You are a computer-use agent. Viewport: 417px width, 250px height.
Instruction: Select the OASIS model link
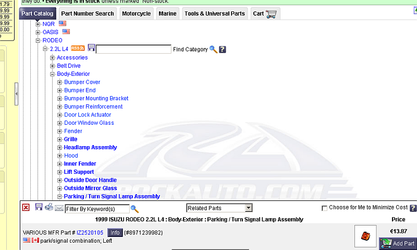50,32
